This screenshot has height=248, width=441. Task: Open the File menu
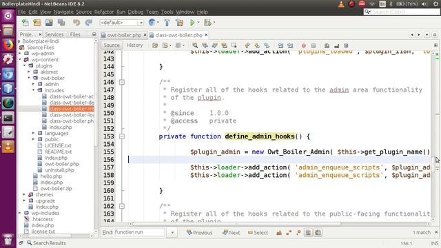21,12
